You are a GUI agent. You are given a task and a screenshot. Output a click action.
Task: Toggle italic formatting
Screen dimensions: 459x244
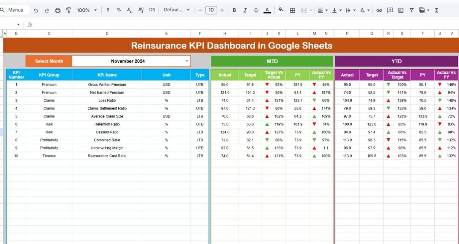coord(245,10)
